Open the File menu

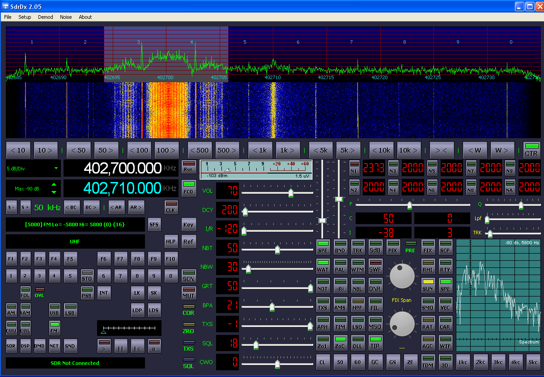pos(8,17)
